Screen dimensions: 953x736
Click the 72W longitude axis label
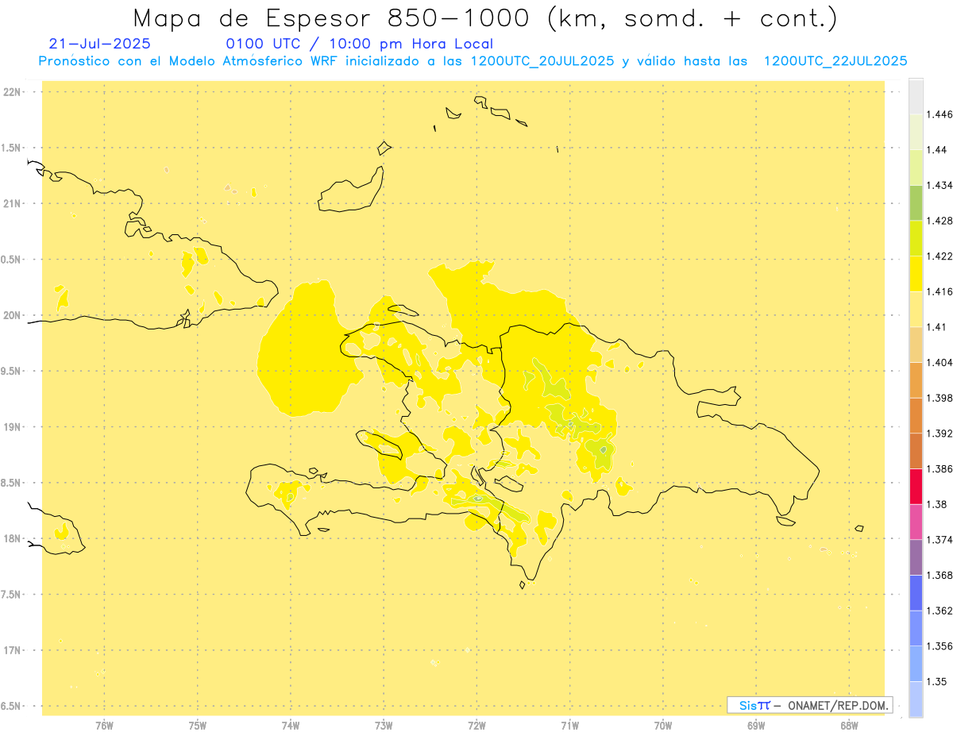[477, 724]
